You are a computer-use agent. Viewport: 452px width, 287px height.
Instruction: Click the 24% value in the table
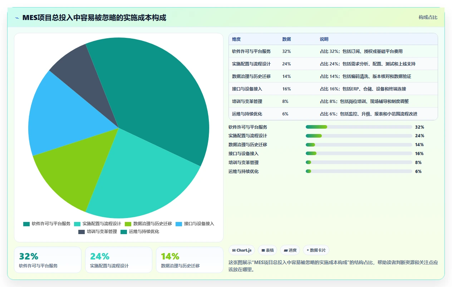286,64
